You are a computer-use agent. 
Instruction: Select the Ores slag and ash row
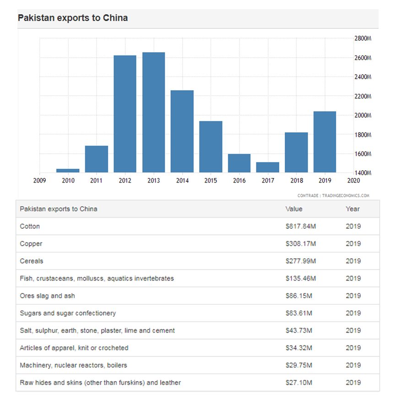47,296
